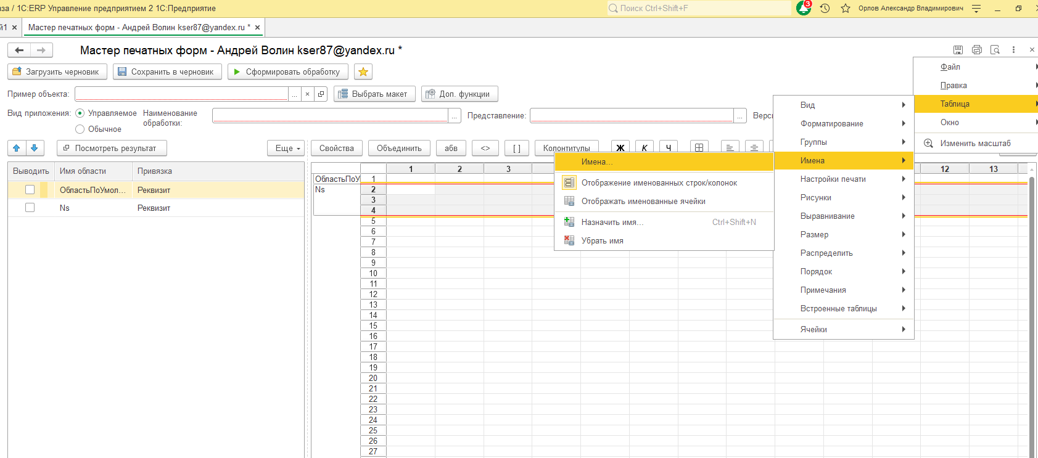Align text left icon
Screen dimensions: 1038x458
[730, 147]
